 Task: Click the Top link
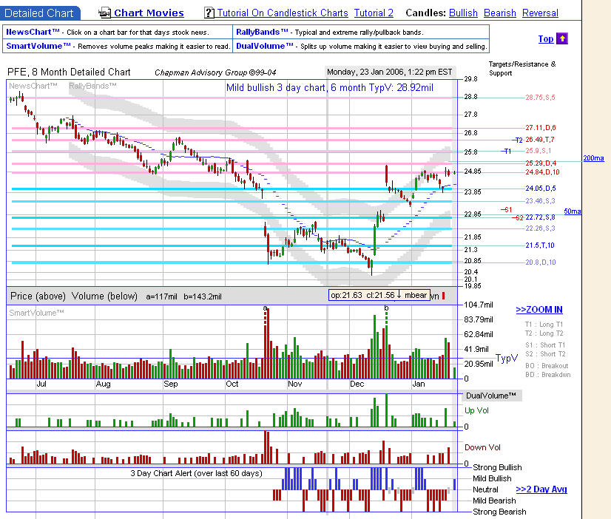546,39
